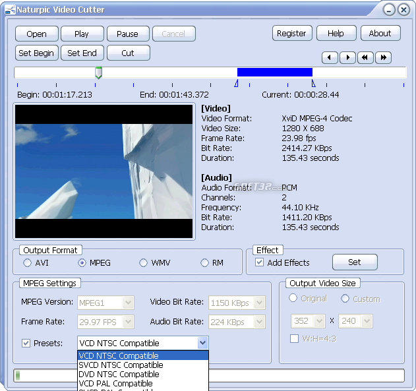Minimize the Naturpic Video Cutter window
Viewport: 416px width, 391px height.
[x=389, y=11]
